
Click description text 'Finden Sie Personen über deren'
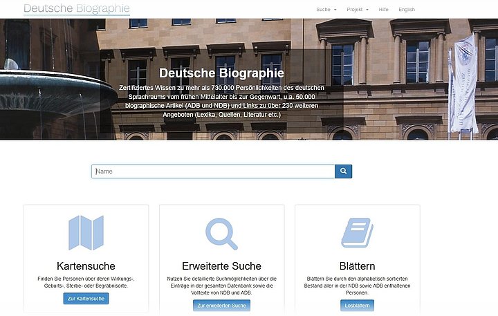[x=86, y=282]
